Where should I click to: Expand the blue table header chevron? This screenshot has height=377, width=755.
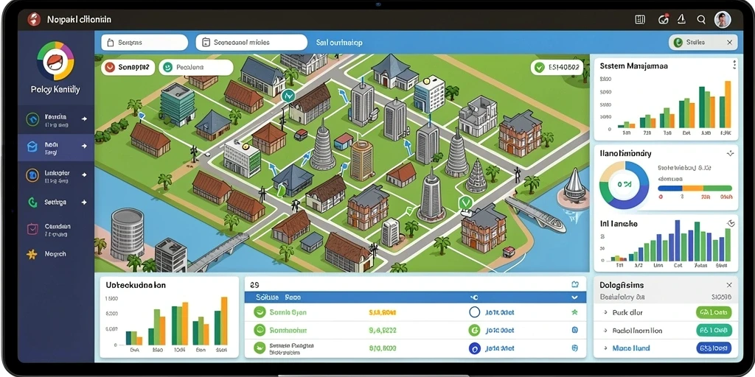pos(574,297)
